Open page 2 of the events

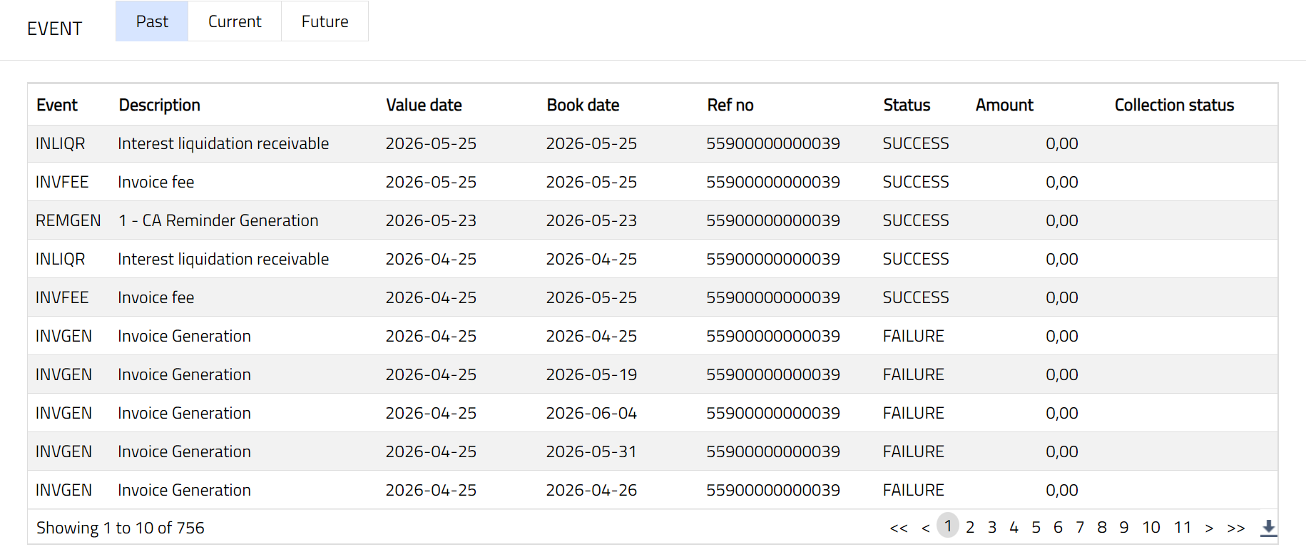pos(970,527)
